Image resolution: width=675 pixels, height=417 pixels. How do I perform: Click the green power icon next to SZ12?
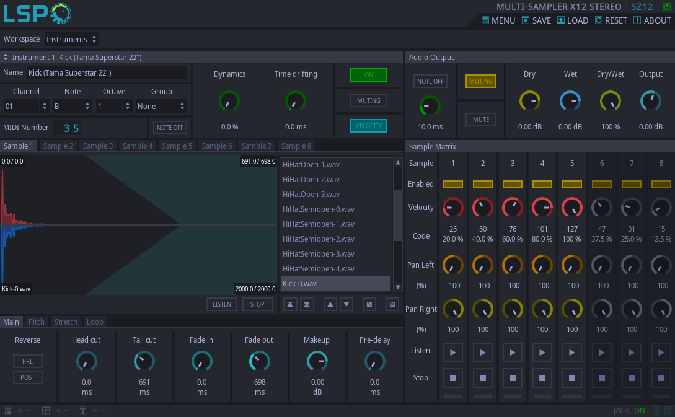click(x=667, y=7)
